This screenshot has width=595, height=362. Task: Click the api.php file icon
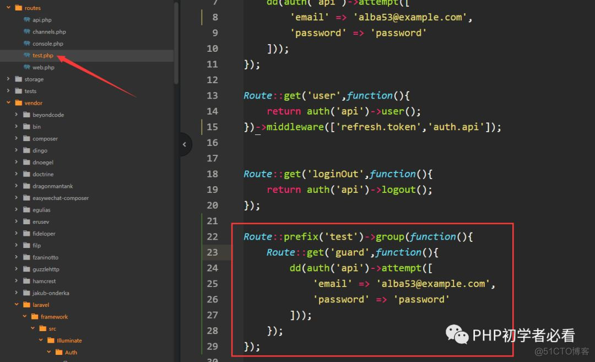pos(27,19)
